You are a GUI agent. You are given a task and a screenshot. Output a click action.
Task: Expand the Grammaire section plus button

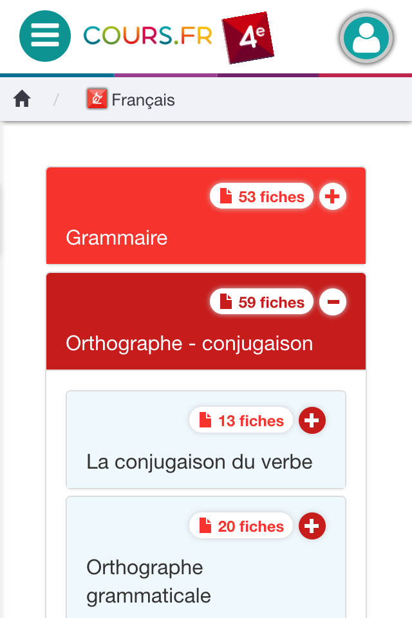pyautogui.click(x=333, y=196)
